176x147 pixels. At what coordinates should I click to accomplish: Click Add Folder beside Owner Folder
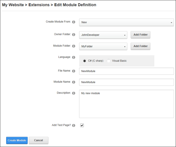click(141, 35)
